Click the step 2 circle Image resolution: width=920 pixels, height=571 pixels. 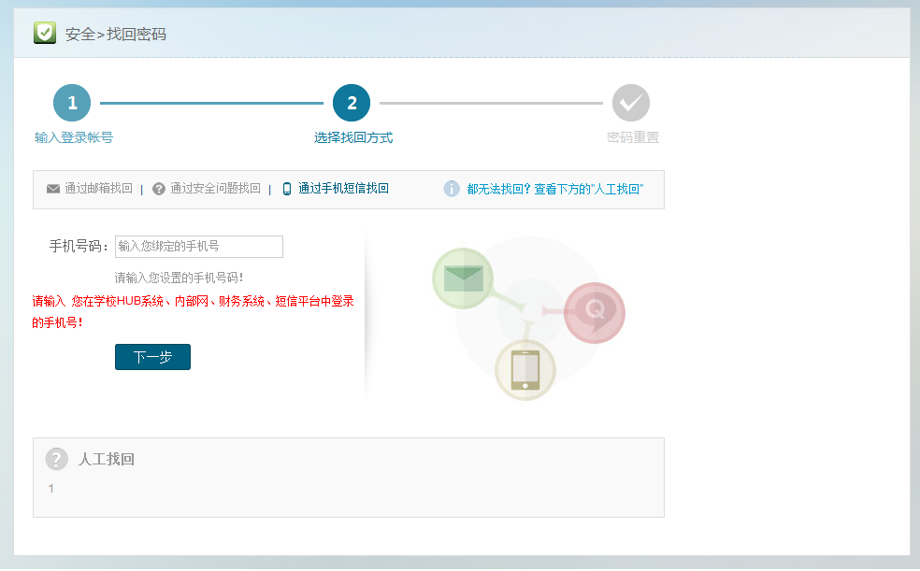pyautogui.click(x=352, y=103)
